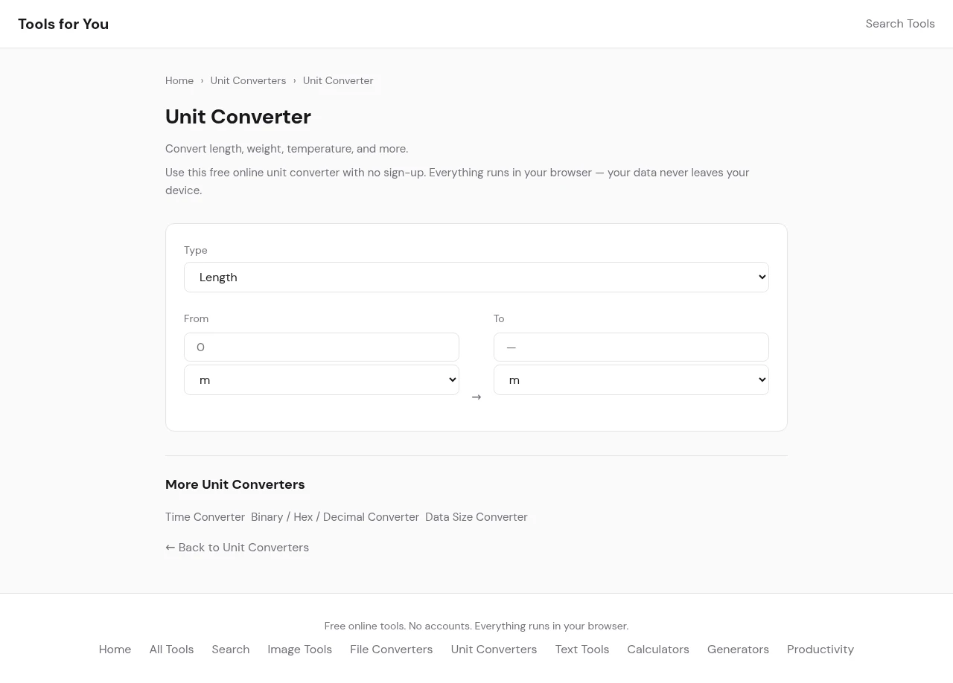Open the Type dropdown showing Length

click(476, 278)
